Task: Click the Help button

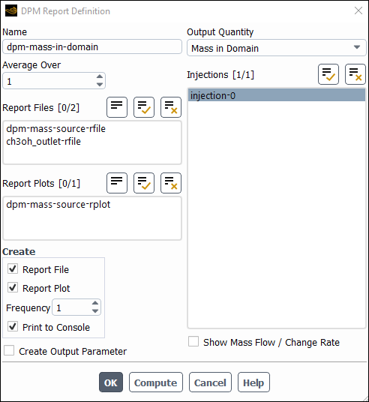Action: click(x=253, y=382)
